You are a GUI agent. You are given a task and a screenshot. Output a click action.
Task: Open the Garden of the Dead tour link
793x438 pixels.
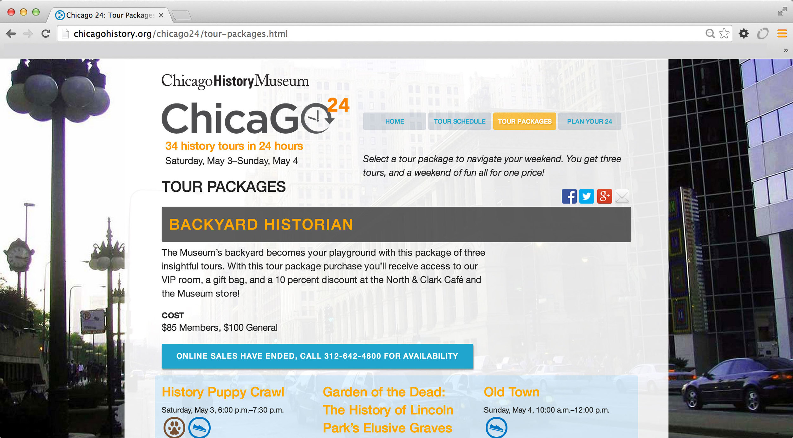(x=388, y=410)
